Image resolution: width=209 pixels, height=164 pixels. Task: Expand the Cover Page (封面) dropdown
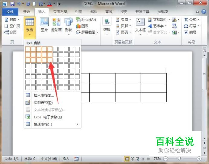pyautogui.click(x=19, y=20)
